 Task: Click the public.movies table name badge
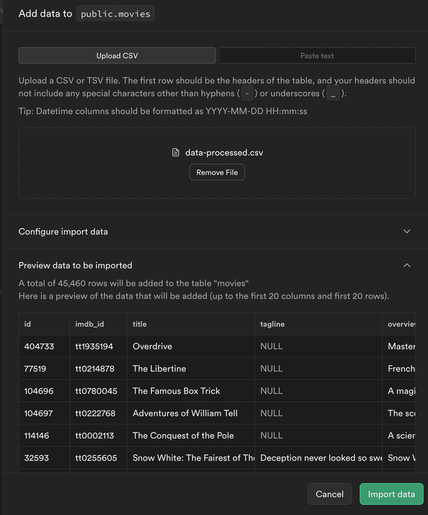click(115, 14)
